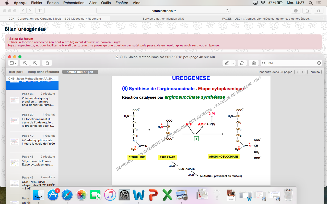
Task: Open Safari from the Dock
Action: pos(67,195)
